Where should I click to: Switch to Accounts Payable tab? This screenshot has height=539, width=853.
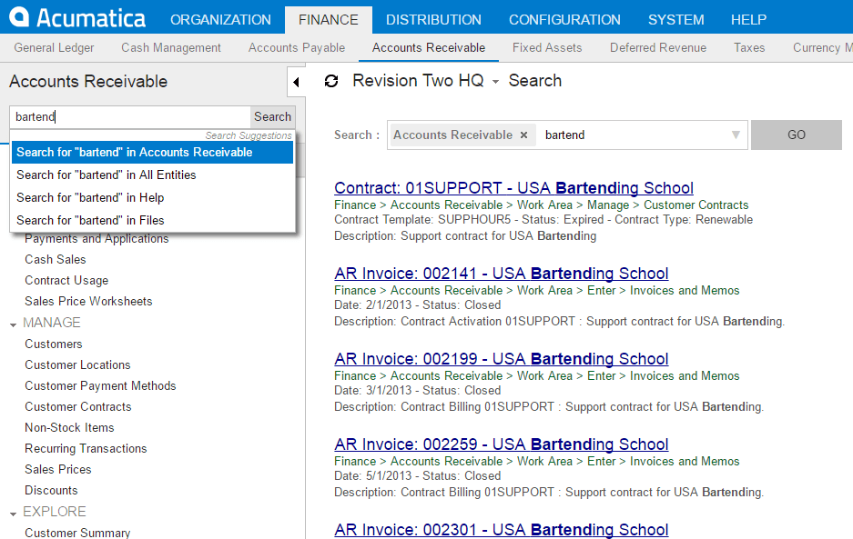click(297, 48)
